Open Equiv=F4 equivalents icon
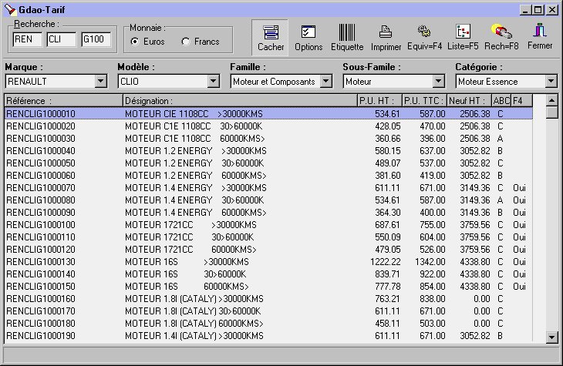This screenshot has width=563, height=366. (x=424, y=38)
